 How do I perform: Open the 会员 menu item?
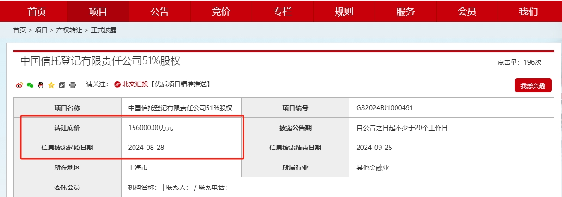[467, 12]
